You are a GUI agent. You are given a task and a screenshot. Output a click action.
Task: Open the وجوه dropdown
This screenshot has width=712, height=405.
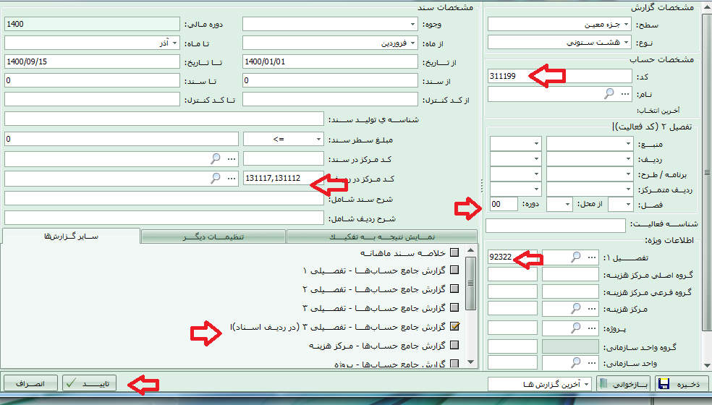tap(412, 24)
